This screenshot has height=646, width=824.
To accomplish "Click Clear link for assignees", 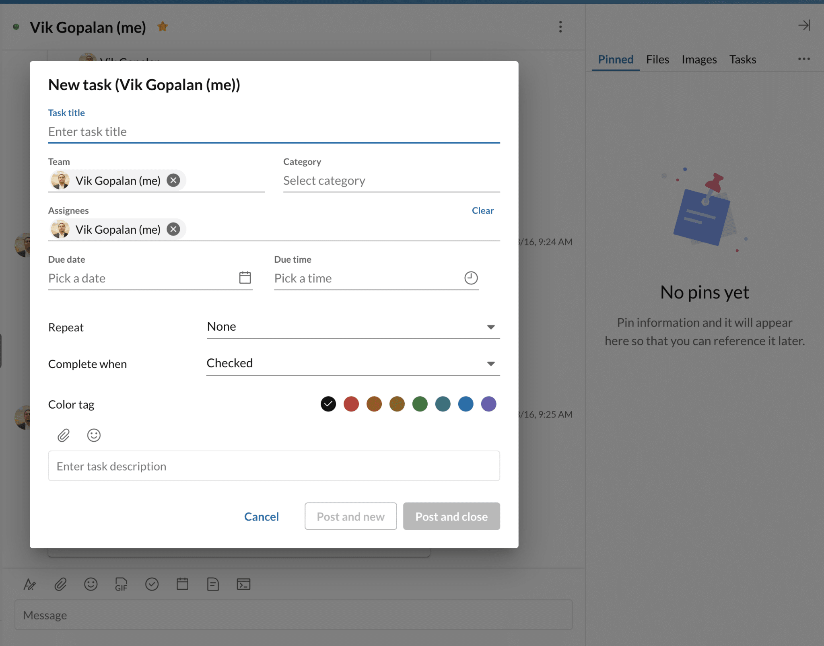I will coord(482,211).
